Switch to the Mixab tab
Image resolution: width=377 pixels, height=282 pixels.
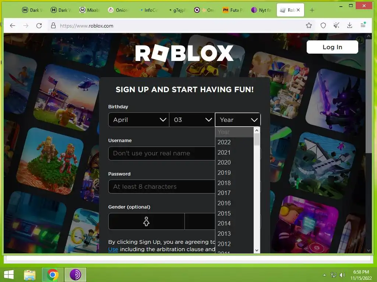89,10
